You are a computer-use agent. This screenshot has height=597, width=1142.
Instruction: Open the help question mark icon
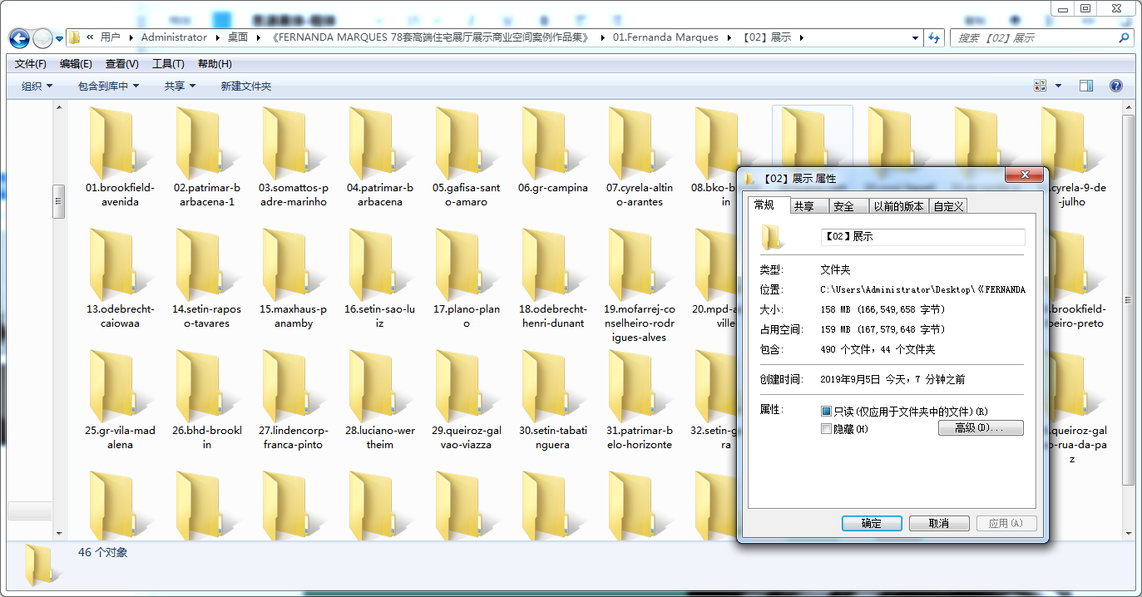coord(1116,86)
